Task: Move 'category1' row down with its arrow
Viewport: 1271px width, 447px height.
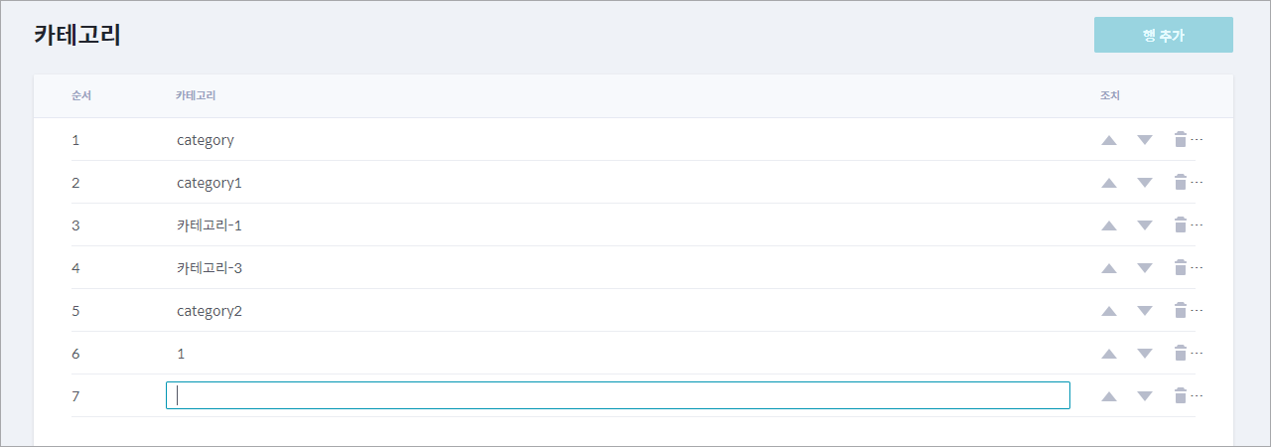Action: coord(1145,183)
